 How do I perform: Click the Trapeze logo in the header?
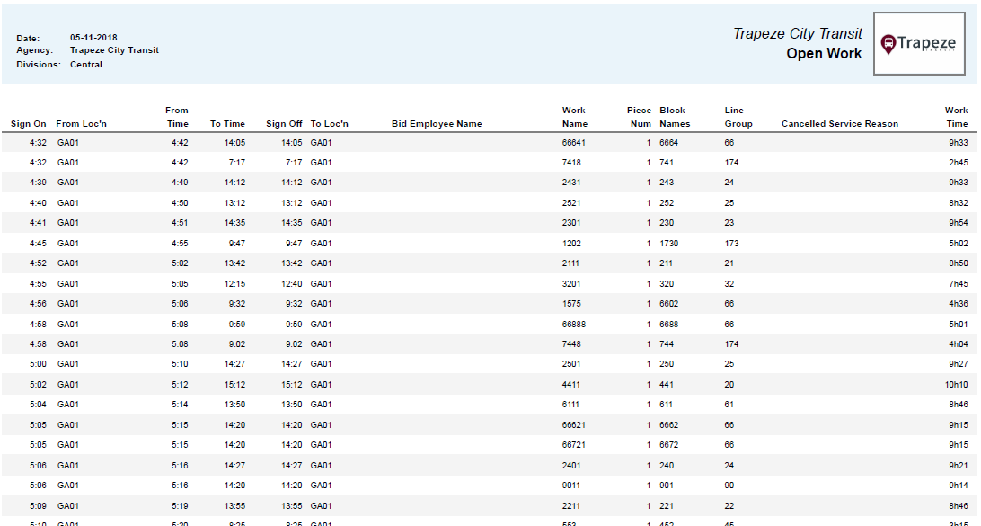coord(918,44)
